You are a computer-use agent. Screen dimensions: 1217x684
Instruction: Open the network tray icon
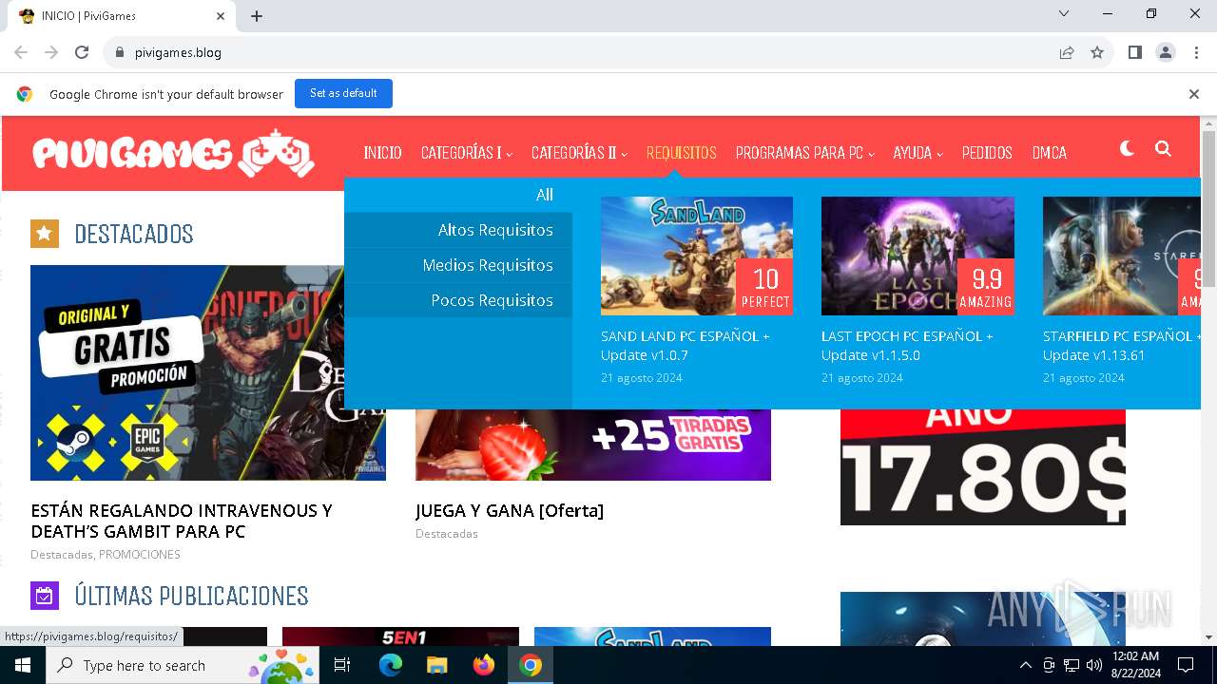point(1072,665)
